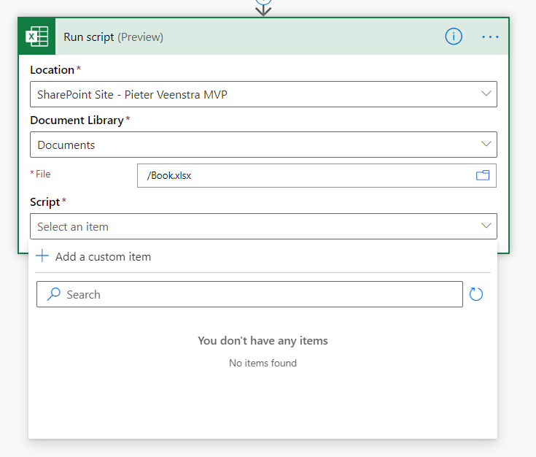The height and width of the screenshot is (457, 536).
Task: Click the plus icon for custom item
Action: pyautogui.click(x=42, y=256)
